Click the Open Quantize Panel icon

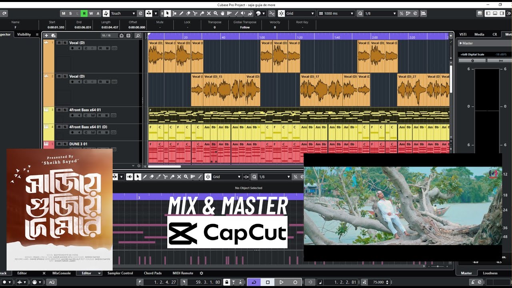pos(415,13)
